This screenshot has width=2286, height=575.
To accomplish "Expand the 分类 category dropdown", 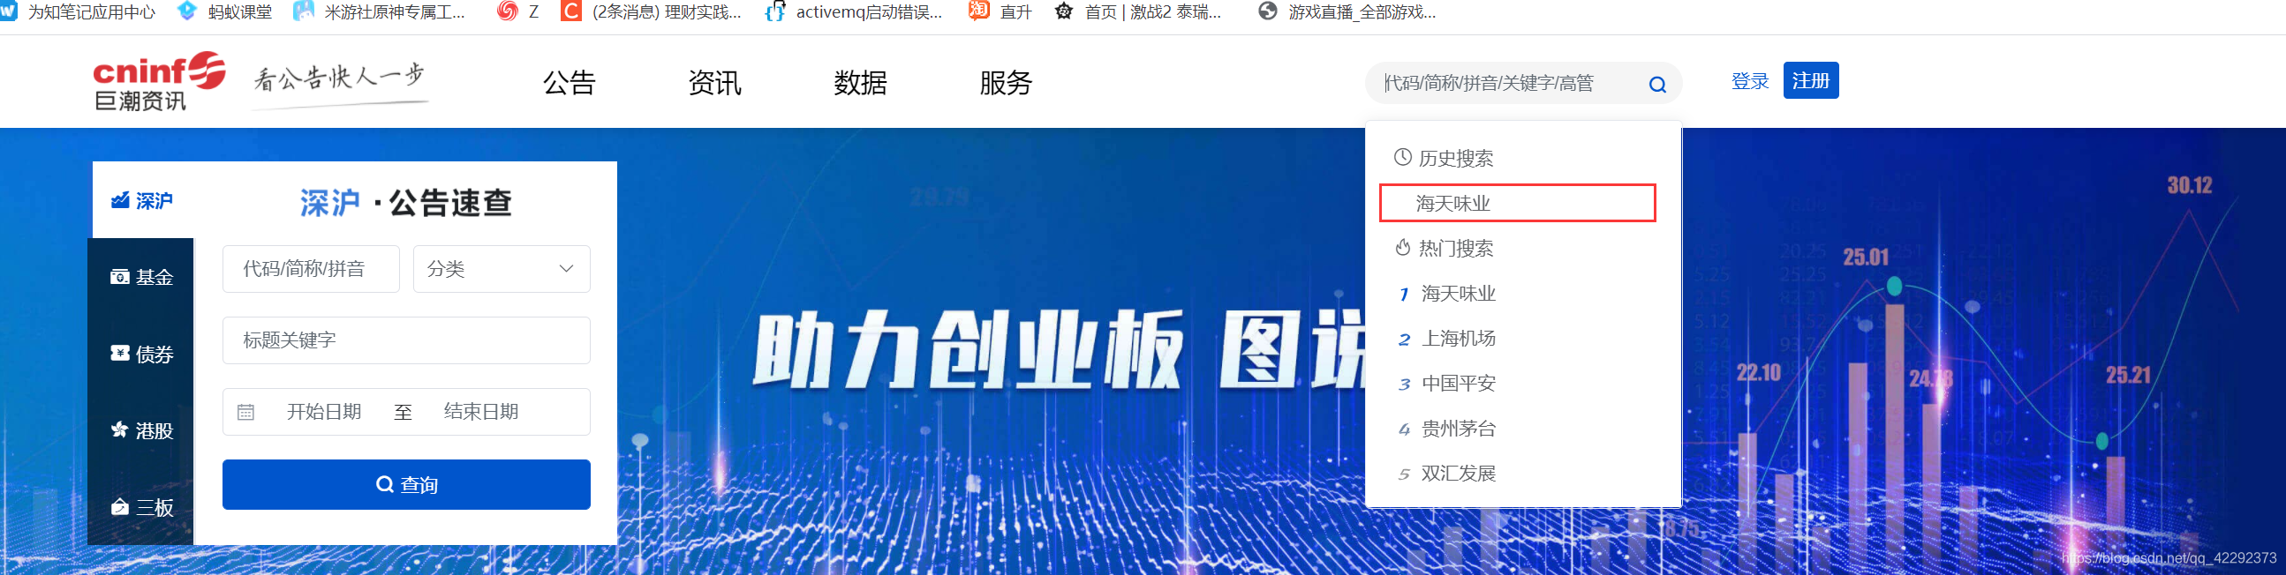I will [502, 268].
